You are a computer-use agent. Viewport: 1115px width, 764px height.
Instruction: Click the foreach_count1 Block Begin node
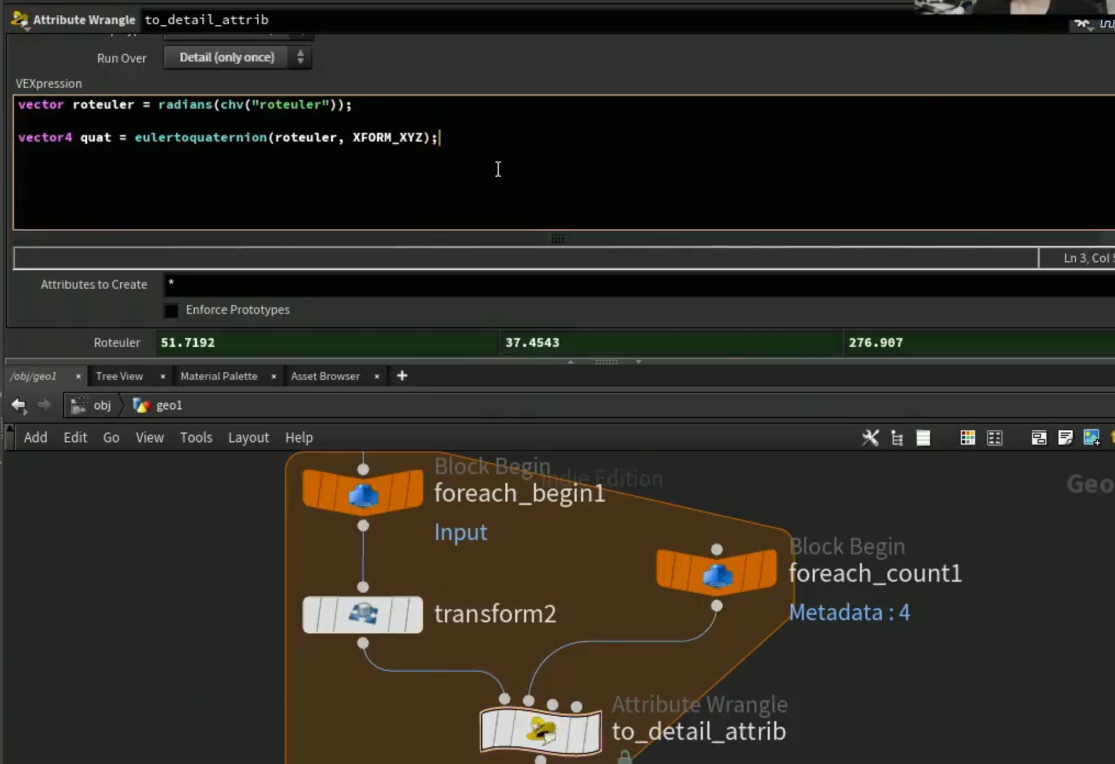(x=717, y=573)
